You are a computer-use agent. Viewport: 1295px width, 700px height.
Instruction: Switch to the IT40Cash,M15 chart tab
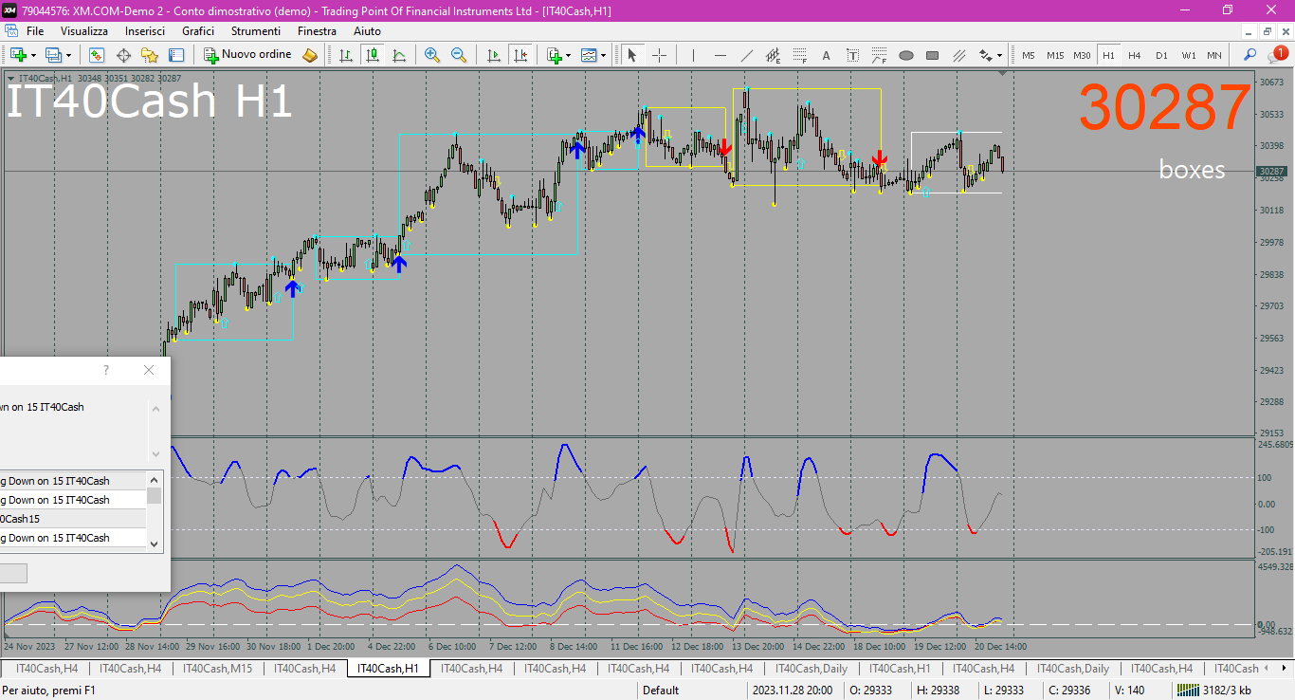tap(217, 669)
